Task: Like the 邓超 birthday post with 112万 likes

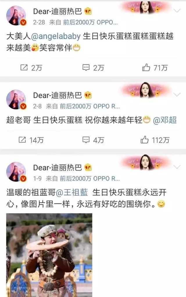Action: click(x=155, y=140)
